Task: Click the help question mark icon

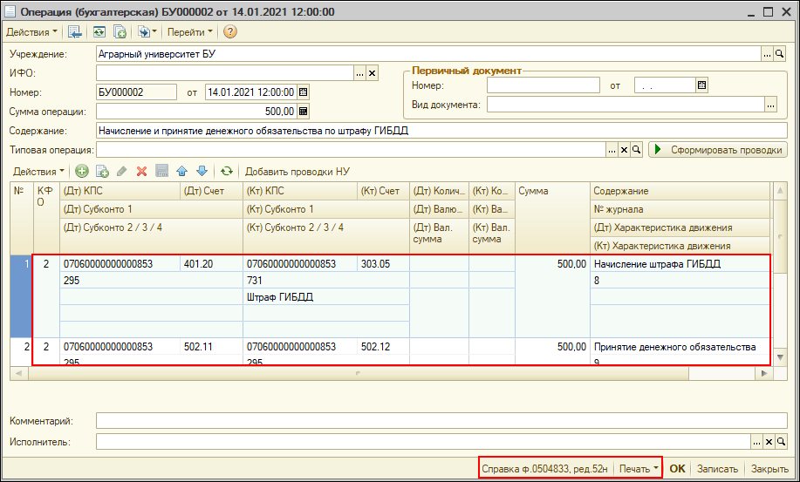Action: [x=230, y=32]
